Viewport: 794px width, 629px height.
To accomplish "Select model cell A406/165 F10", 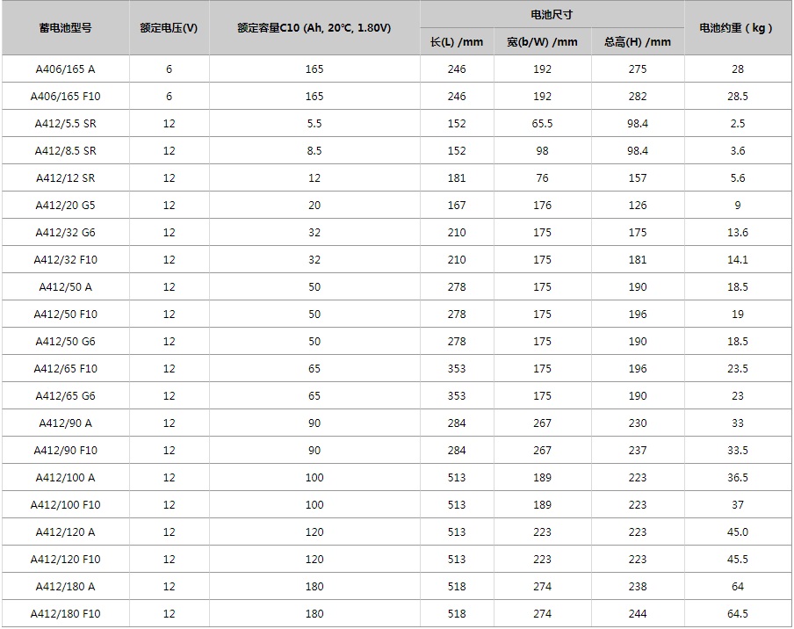I will point(65,97).
